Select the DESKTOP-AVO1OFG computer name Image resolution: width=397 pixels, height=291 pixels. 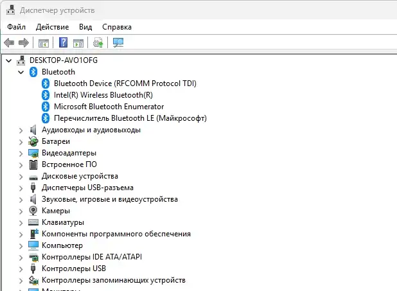click(x=64, y=60)
